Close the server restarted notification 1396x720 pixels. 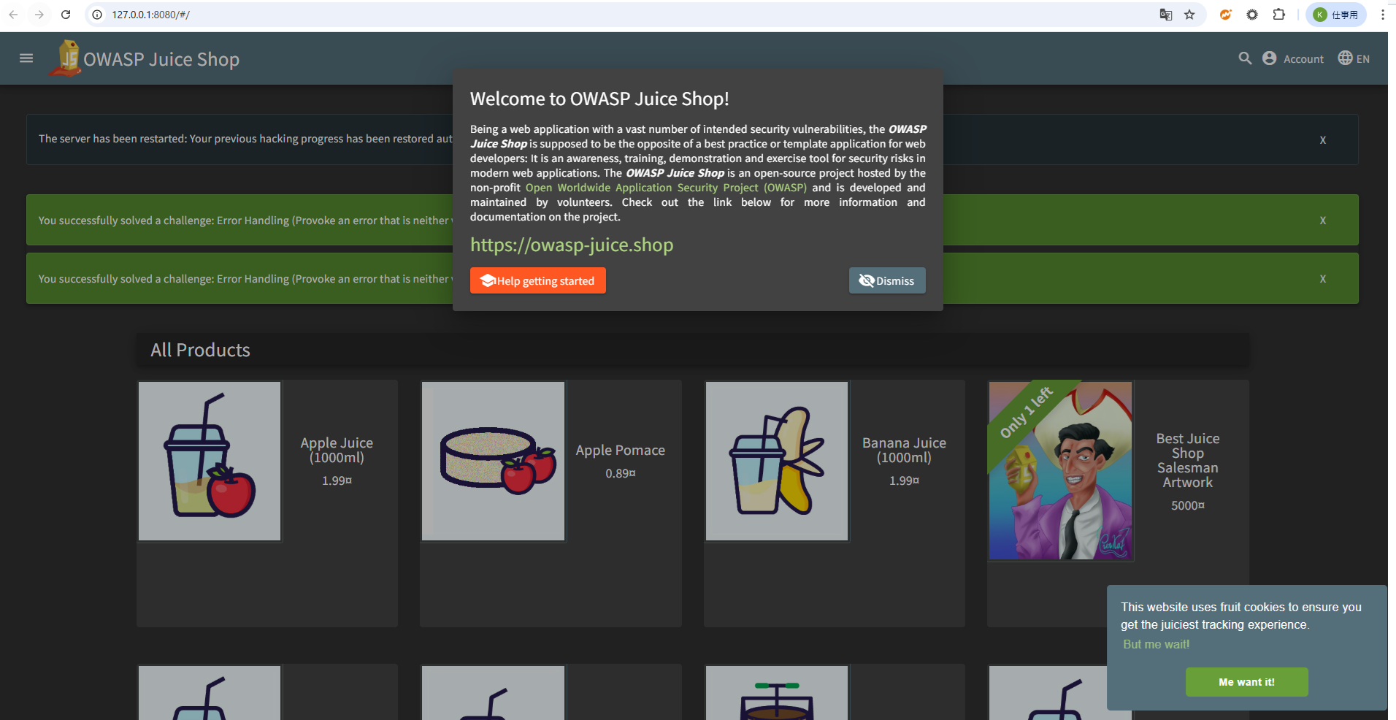pyautogui.click(x=1322, y=140)
